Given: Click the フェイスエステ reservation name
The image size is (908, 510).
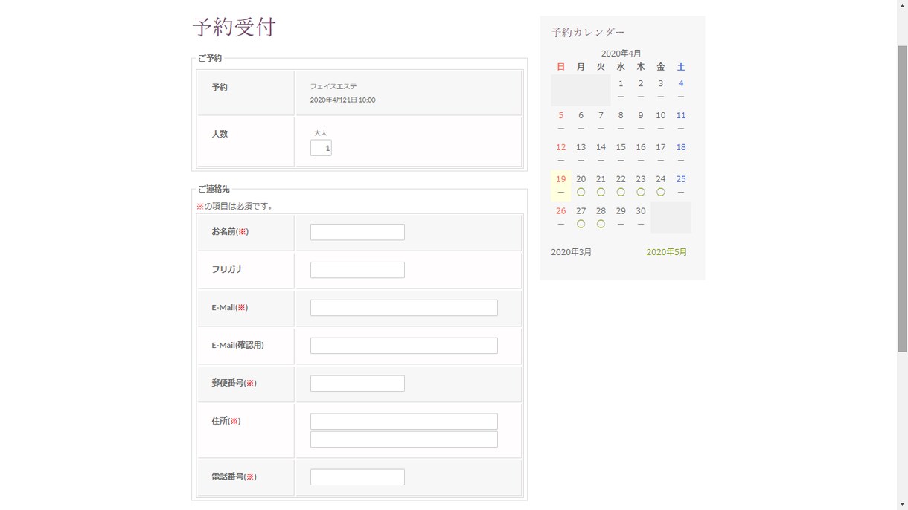Looking at the screenshot, I should pyautogui.click(x=333, y=86).
